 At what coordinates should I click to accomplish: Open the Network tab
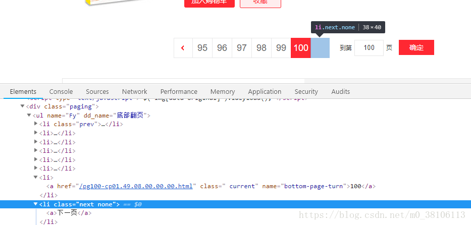[x=135, y=91]
